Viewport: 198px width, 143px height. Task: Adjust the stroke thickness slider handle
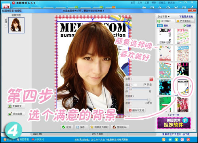tap(131, 88)
